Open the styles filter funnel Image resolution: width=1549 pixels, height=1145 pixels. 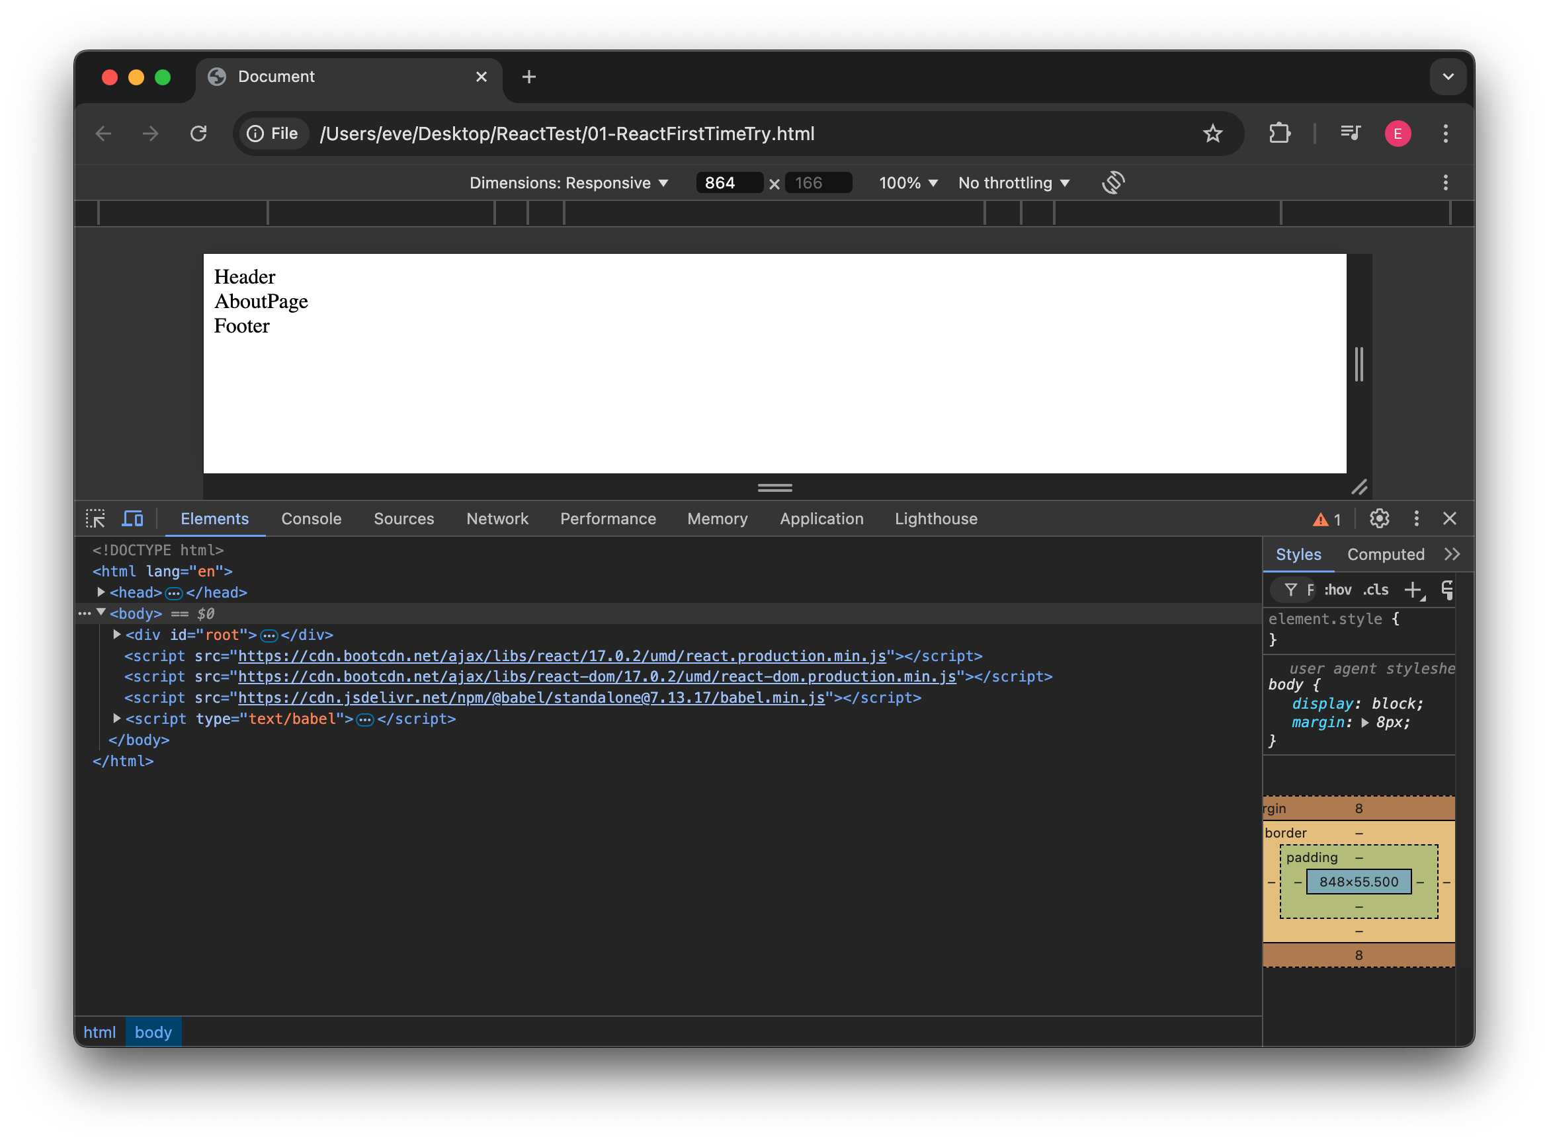click(x=1291, y=590)
